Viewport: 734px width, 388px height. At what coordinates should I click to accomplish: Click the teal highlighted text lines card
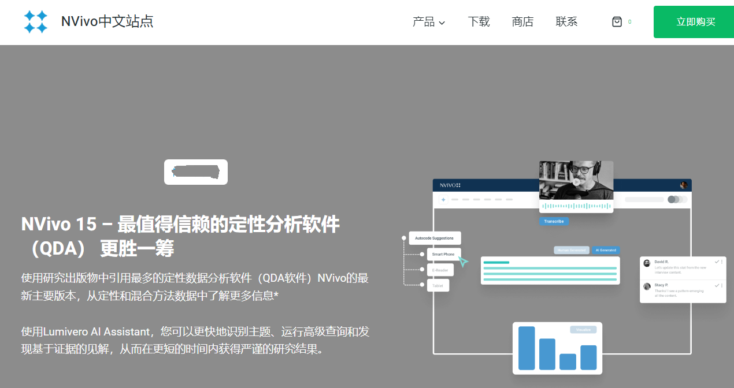pyautogui.click(x=550, y=271)
